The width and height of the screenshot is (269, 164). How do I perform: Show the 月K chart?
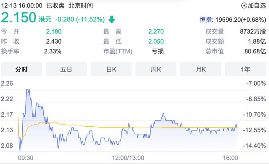201,69
